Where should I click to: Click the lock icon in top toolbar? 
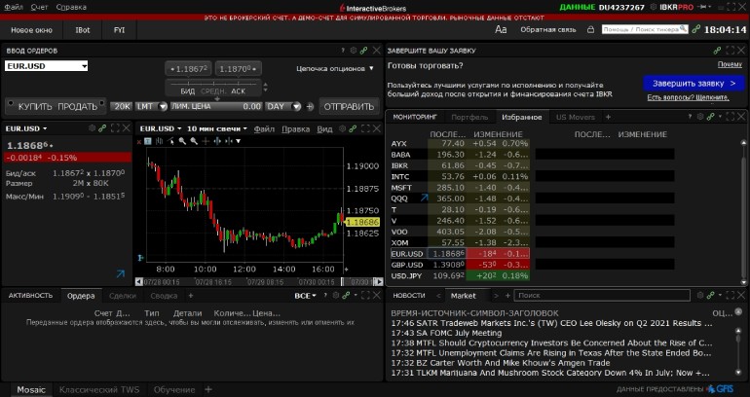tap(590, 29)
